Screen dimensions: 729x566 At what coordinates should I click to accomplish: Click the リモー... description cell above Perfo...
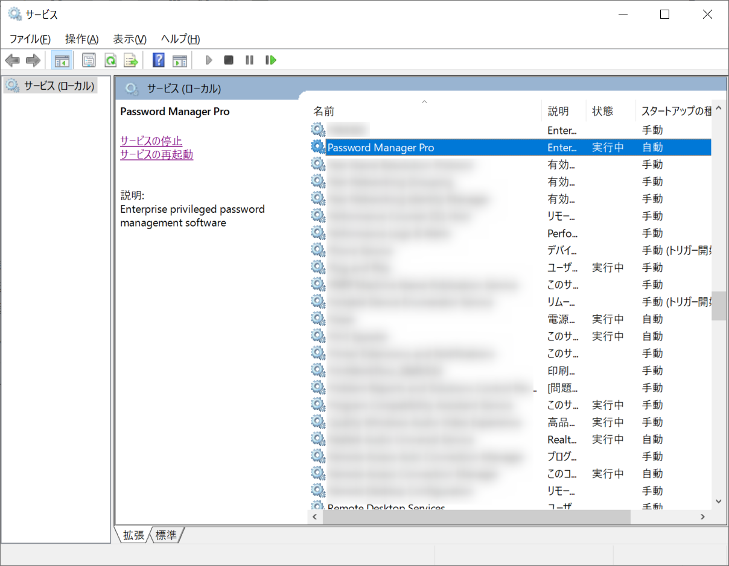click(x=561, y=216)
